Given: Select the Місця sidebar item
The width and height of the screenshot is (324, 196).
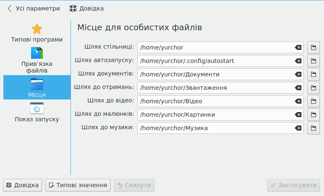Looking at the screenshot, I should point(37,87).
